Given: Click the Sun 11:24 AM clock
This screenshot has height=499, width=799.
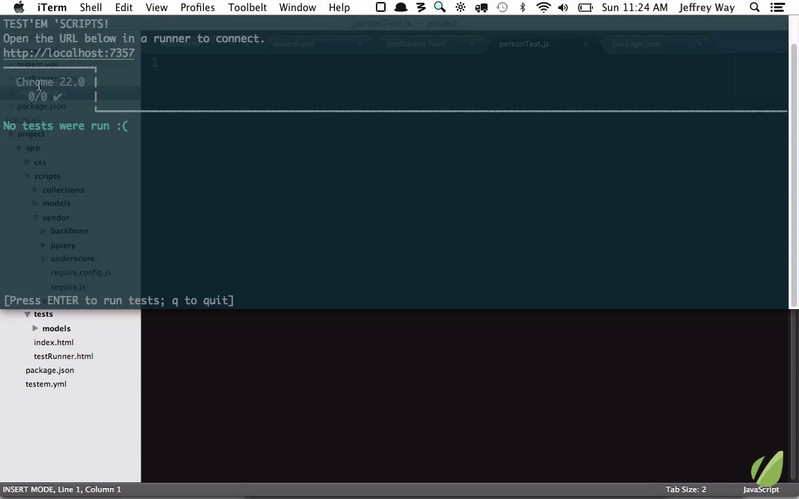Looking at the screenshot, I should [635, 7].
